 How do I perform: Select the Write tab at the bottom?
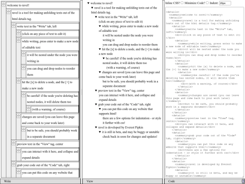point(40,181)
